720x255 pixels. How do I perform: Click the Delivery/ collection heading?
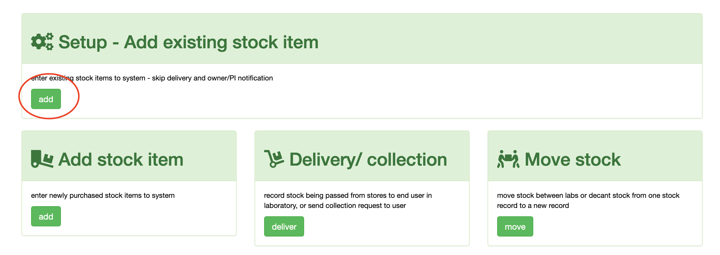pos(368,159)
